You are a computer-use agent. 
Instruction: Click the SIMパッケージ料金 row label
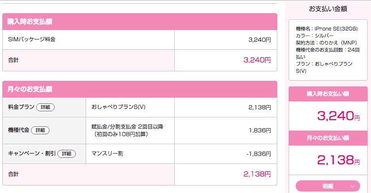click(32, 39)
